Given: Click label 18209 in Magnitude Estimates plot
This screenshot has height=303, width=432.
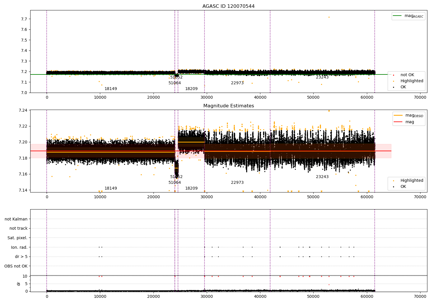Looking at the screenshot, I should [x=191, y=188].
